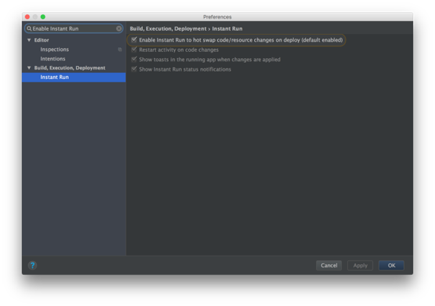Collapse the Build, Execution, Deployment arrow
Image resolution: width=435 pixels, height=306 pixels.
point(29,68)
